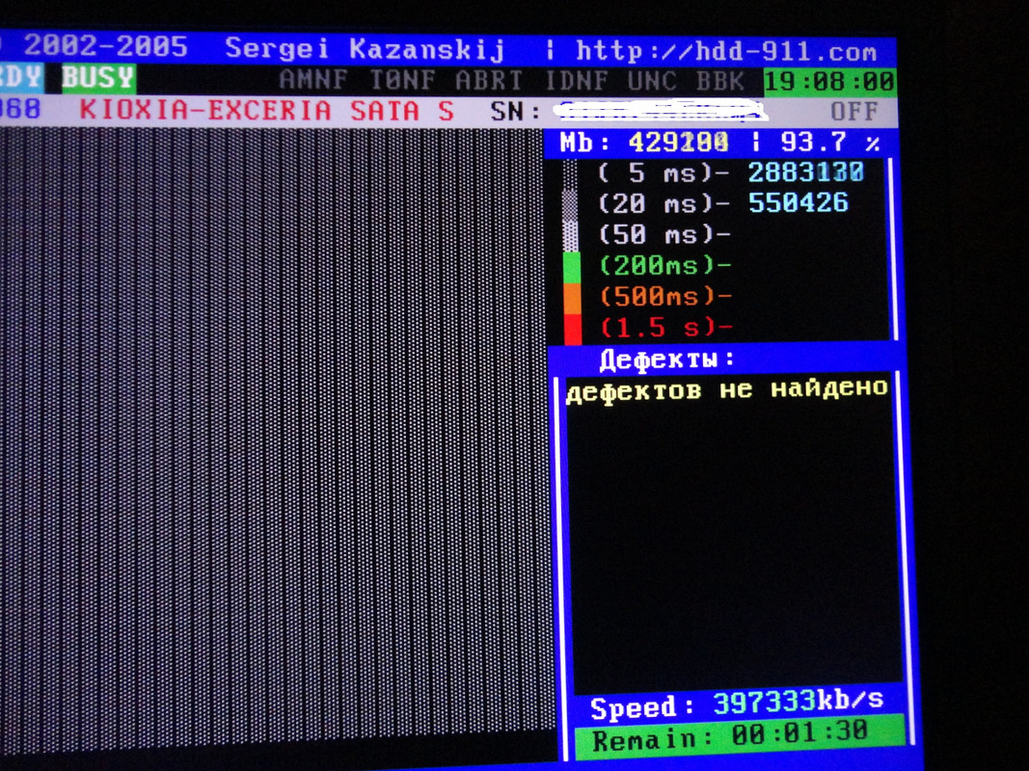The height and width of the screenshot is (771, 1029).
Task: Click the 19:08:00 clock display
Action: (x=830, y=82)
